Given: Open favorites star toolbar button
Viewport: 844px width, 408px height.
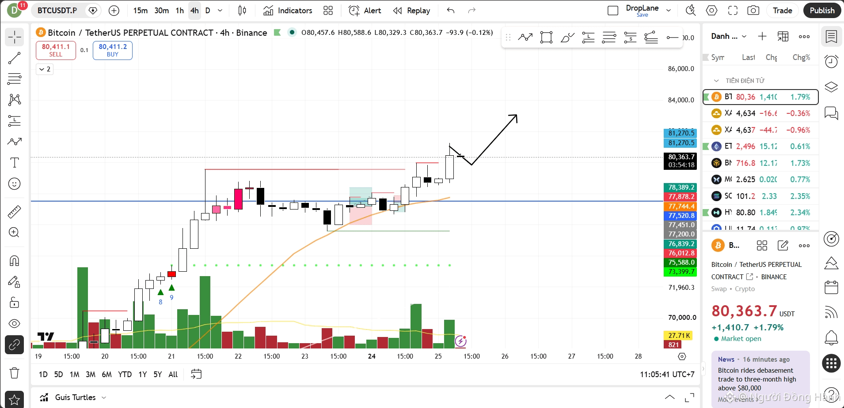Looking at the screenshot, I should click(15, 400).
